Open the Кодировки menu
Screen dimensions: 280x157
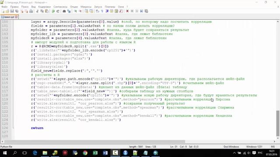click(x=45, y=7)
